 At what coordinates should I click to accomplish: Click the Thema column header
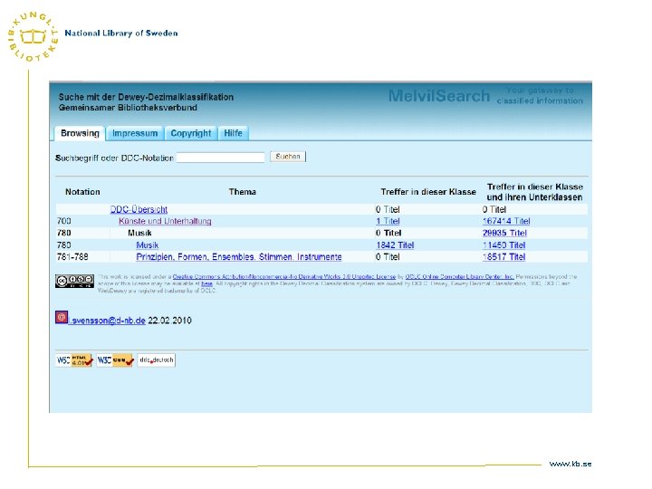pyautogui.click(x=243, y=192)
